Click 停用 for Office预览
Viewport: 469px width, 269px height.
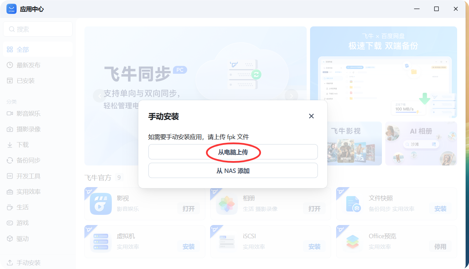[x=440, y=247]
